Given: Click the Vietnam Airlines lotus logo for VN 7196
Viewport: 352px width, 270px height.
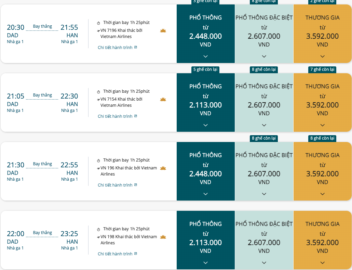Looking at the screenshot, I should (x=163, y=30).
